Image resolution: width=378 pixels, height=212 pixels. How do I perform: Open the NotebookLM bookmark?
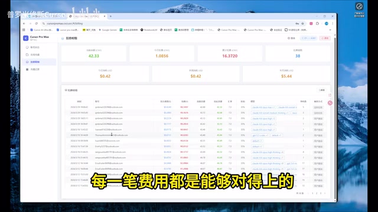click(149, 30)
